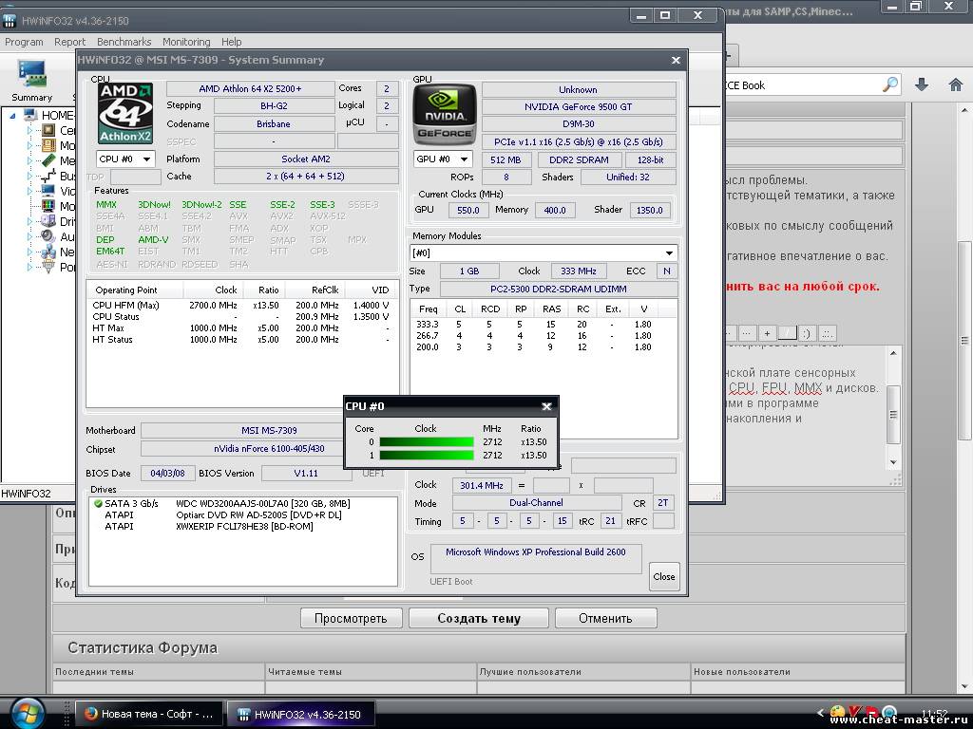Screen dimensions: 973x729
Task: Click the search magnifier icon in browser
Action: point(889,84)
